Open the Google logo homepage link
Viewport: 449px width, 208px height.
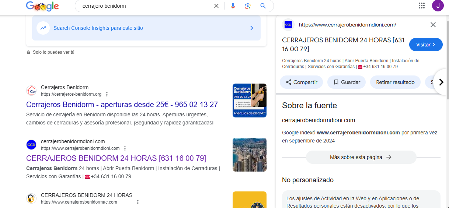coord(42,6)
